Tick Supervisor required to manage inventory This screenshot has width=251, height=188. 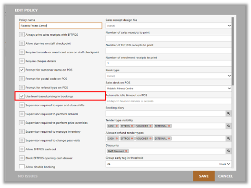pos(22,131)
